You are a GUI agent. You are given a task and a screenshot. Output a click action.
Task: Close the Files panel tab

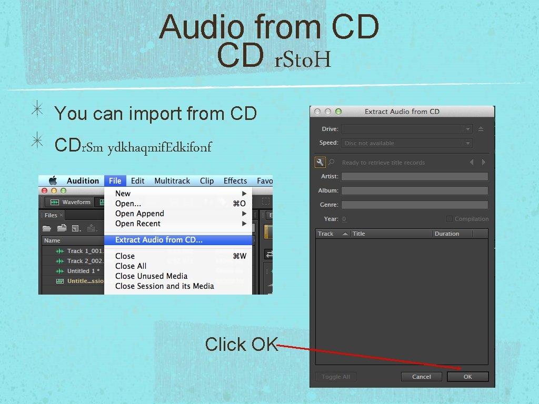pos(61,215)
